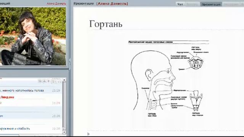Switch to the Чат tab

pos(180,4)
